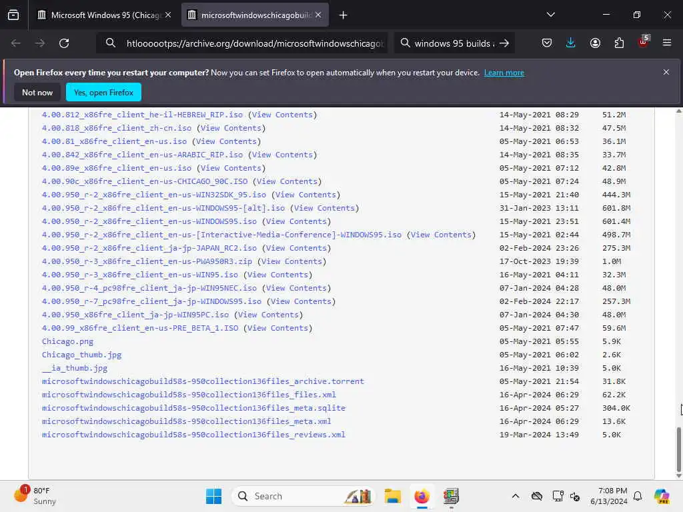Go back to previous page
The image size is (683, 512).
16,43
